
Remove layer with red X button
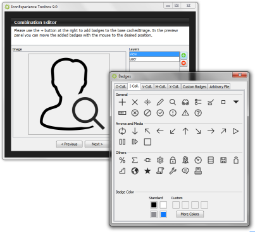(183, 63)
